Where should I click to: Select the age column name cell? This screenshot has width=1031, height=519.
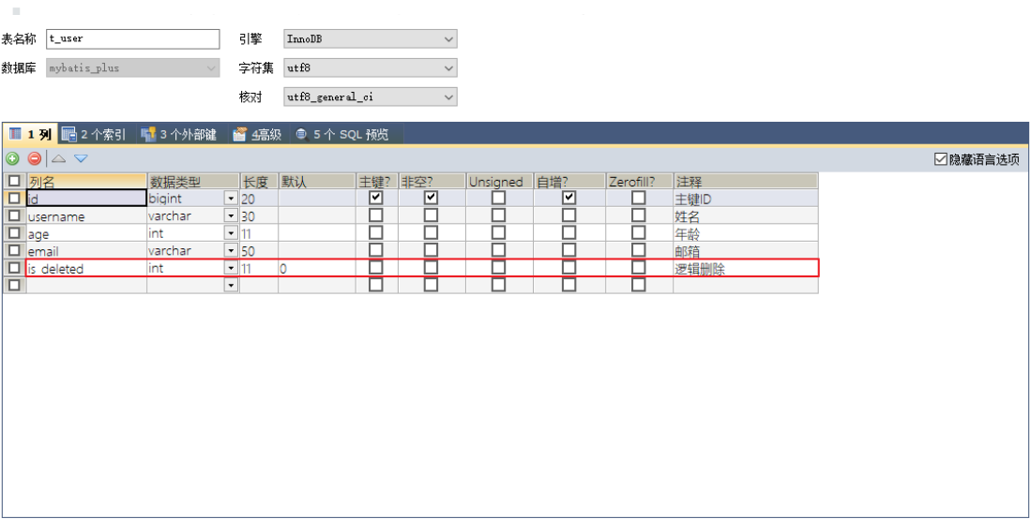87,232
